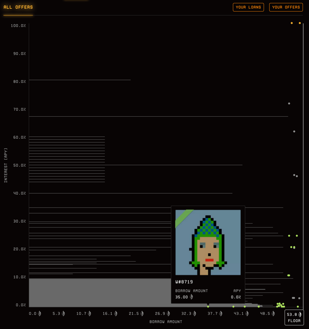This screenshot has height=329, width=309.
Task: Click the 100.0% y-axis label
Action: pyautogui.click(x=18, y=25)
